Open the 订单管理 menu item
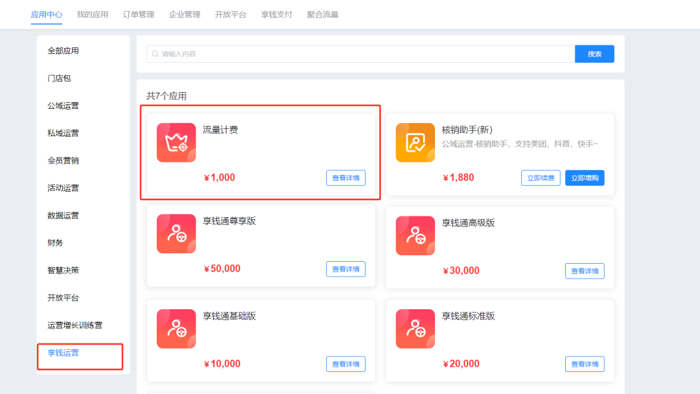The image size is (700, 394). (135, 14)
